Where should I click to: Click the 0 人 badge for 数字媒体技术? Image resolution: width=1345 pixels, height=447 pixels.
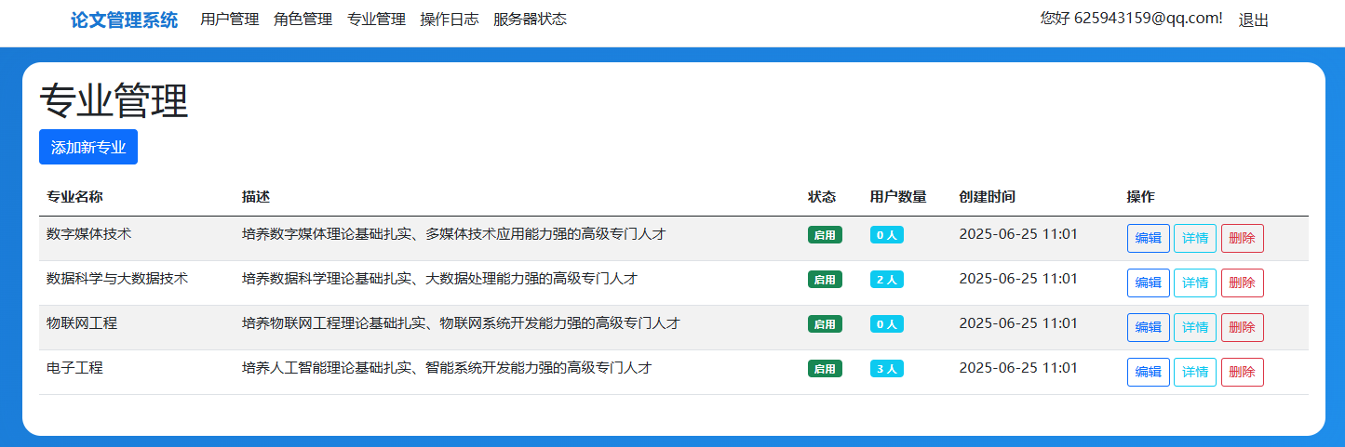pyautogui.click(x=887, y=235)
